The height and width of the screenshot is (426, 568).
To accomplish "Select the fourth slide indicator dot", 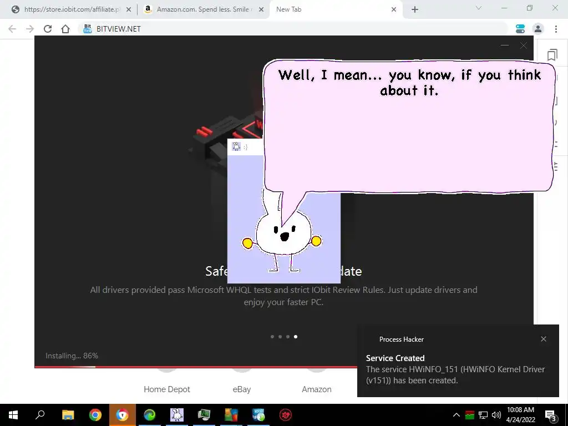I will point(296,337).
